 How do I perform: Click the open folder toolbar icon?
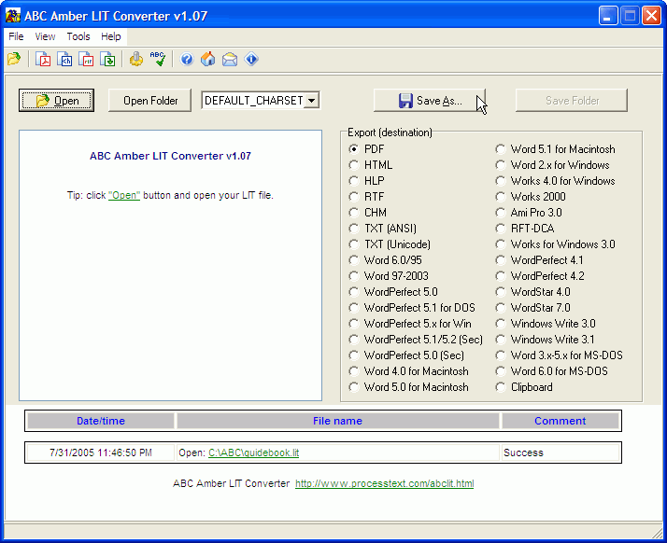[x=13, y=60]
